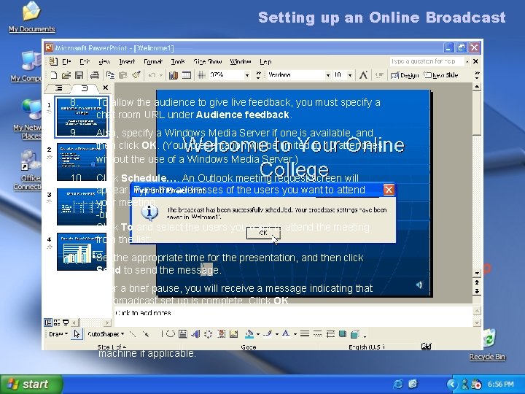Click the Open folder toolbar icon

(x=66, y=75)
